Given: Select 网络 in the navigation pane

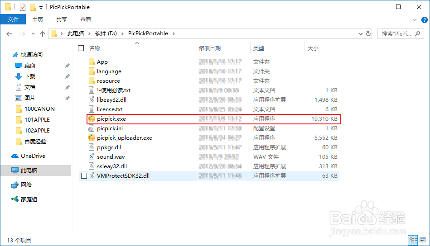Looking at the screenshot, I should coord(21,184).
